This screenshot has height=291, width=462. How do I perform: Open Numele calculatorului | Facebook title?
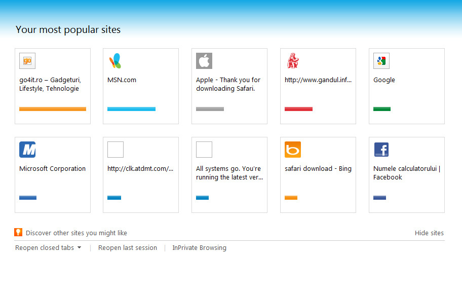[407, 173]
